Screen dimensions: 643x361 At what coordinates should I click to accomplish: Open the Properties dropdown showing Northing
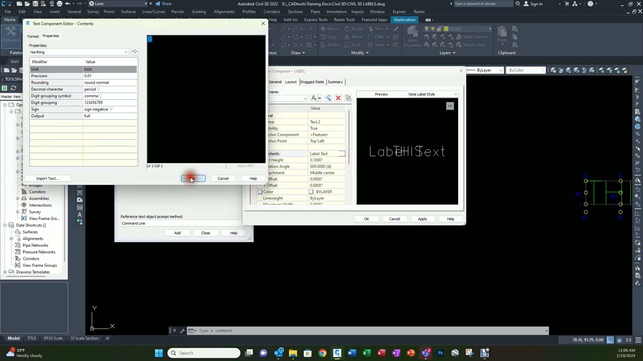(79, 52)
